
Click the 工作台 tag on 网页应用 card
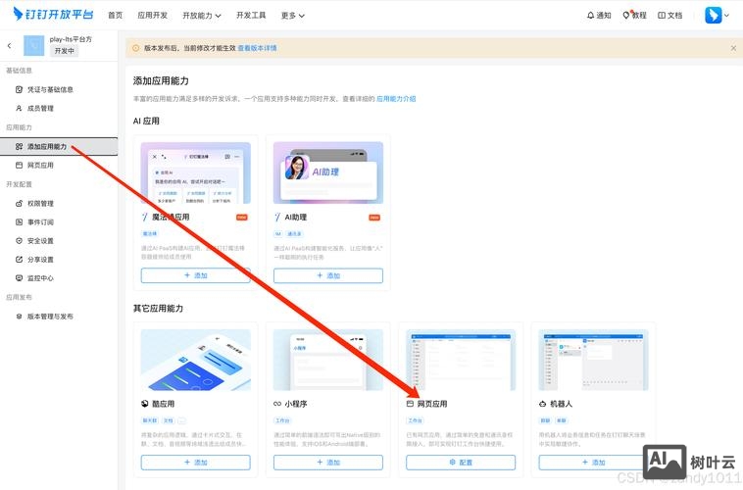(x=415, y=420)
